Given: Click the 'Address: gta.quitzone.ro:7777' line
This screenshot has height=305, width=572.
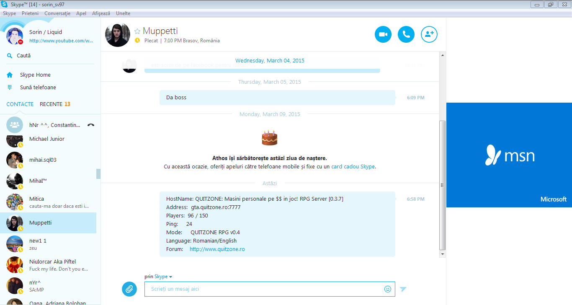Looking at the screenshot, I should 204,207.
